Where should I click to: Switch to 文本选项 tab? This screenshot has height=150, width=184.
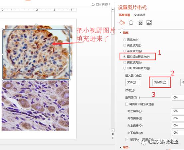(x=139, y=15)
